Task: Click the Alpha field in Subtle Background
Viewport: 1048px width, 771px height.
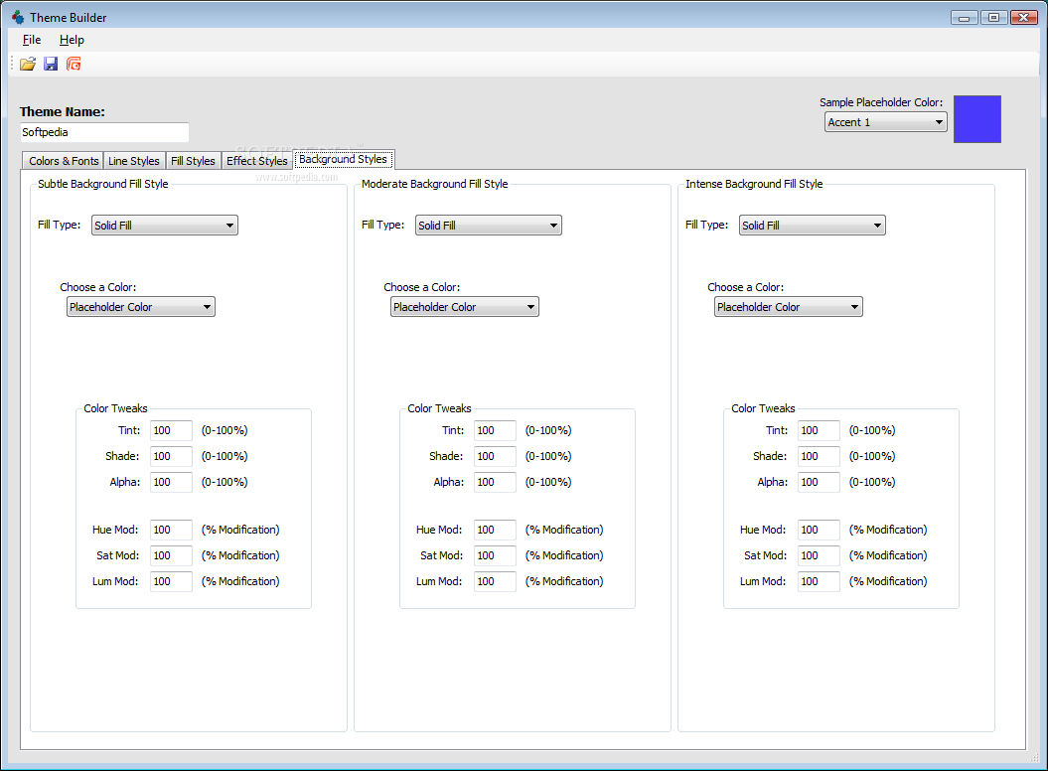Action: [x=171, y=482]
